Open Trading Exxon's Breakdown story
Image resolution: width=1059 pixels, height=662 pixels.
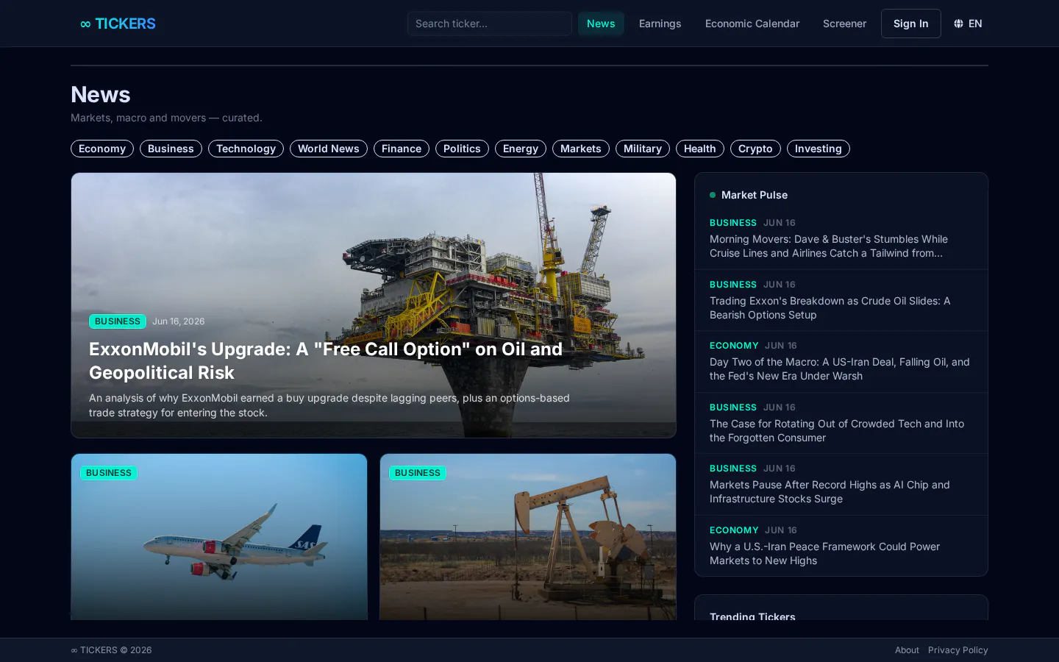point(841,300)
